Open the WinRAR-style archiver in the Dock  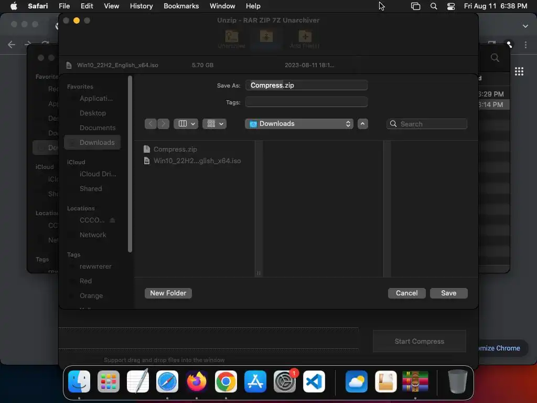coord(415,381)
